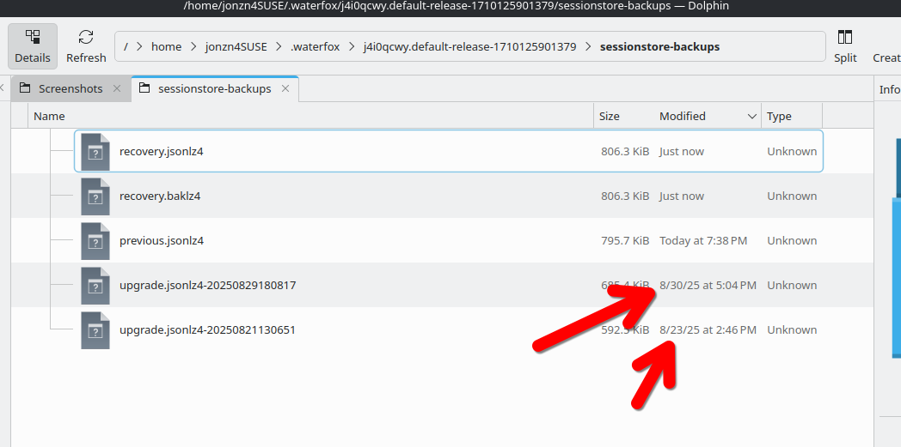Click the upgrade.jsonlz4-20250829180817 file name

[207, 286]
